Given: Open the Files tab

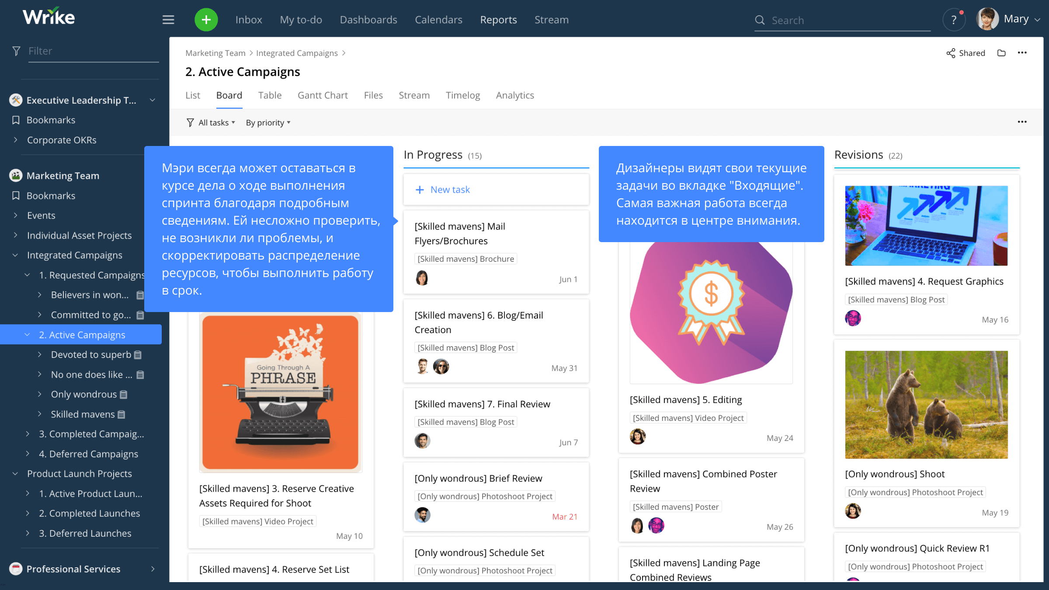Looking at the screenshot, I should coord(373,95).
